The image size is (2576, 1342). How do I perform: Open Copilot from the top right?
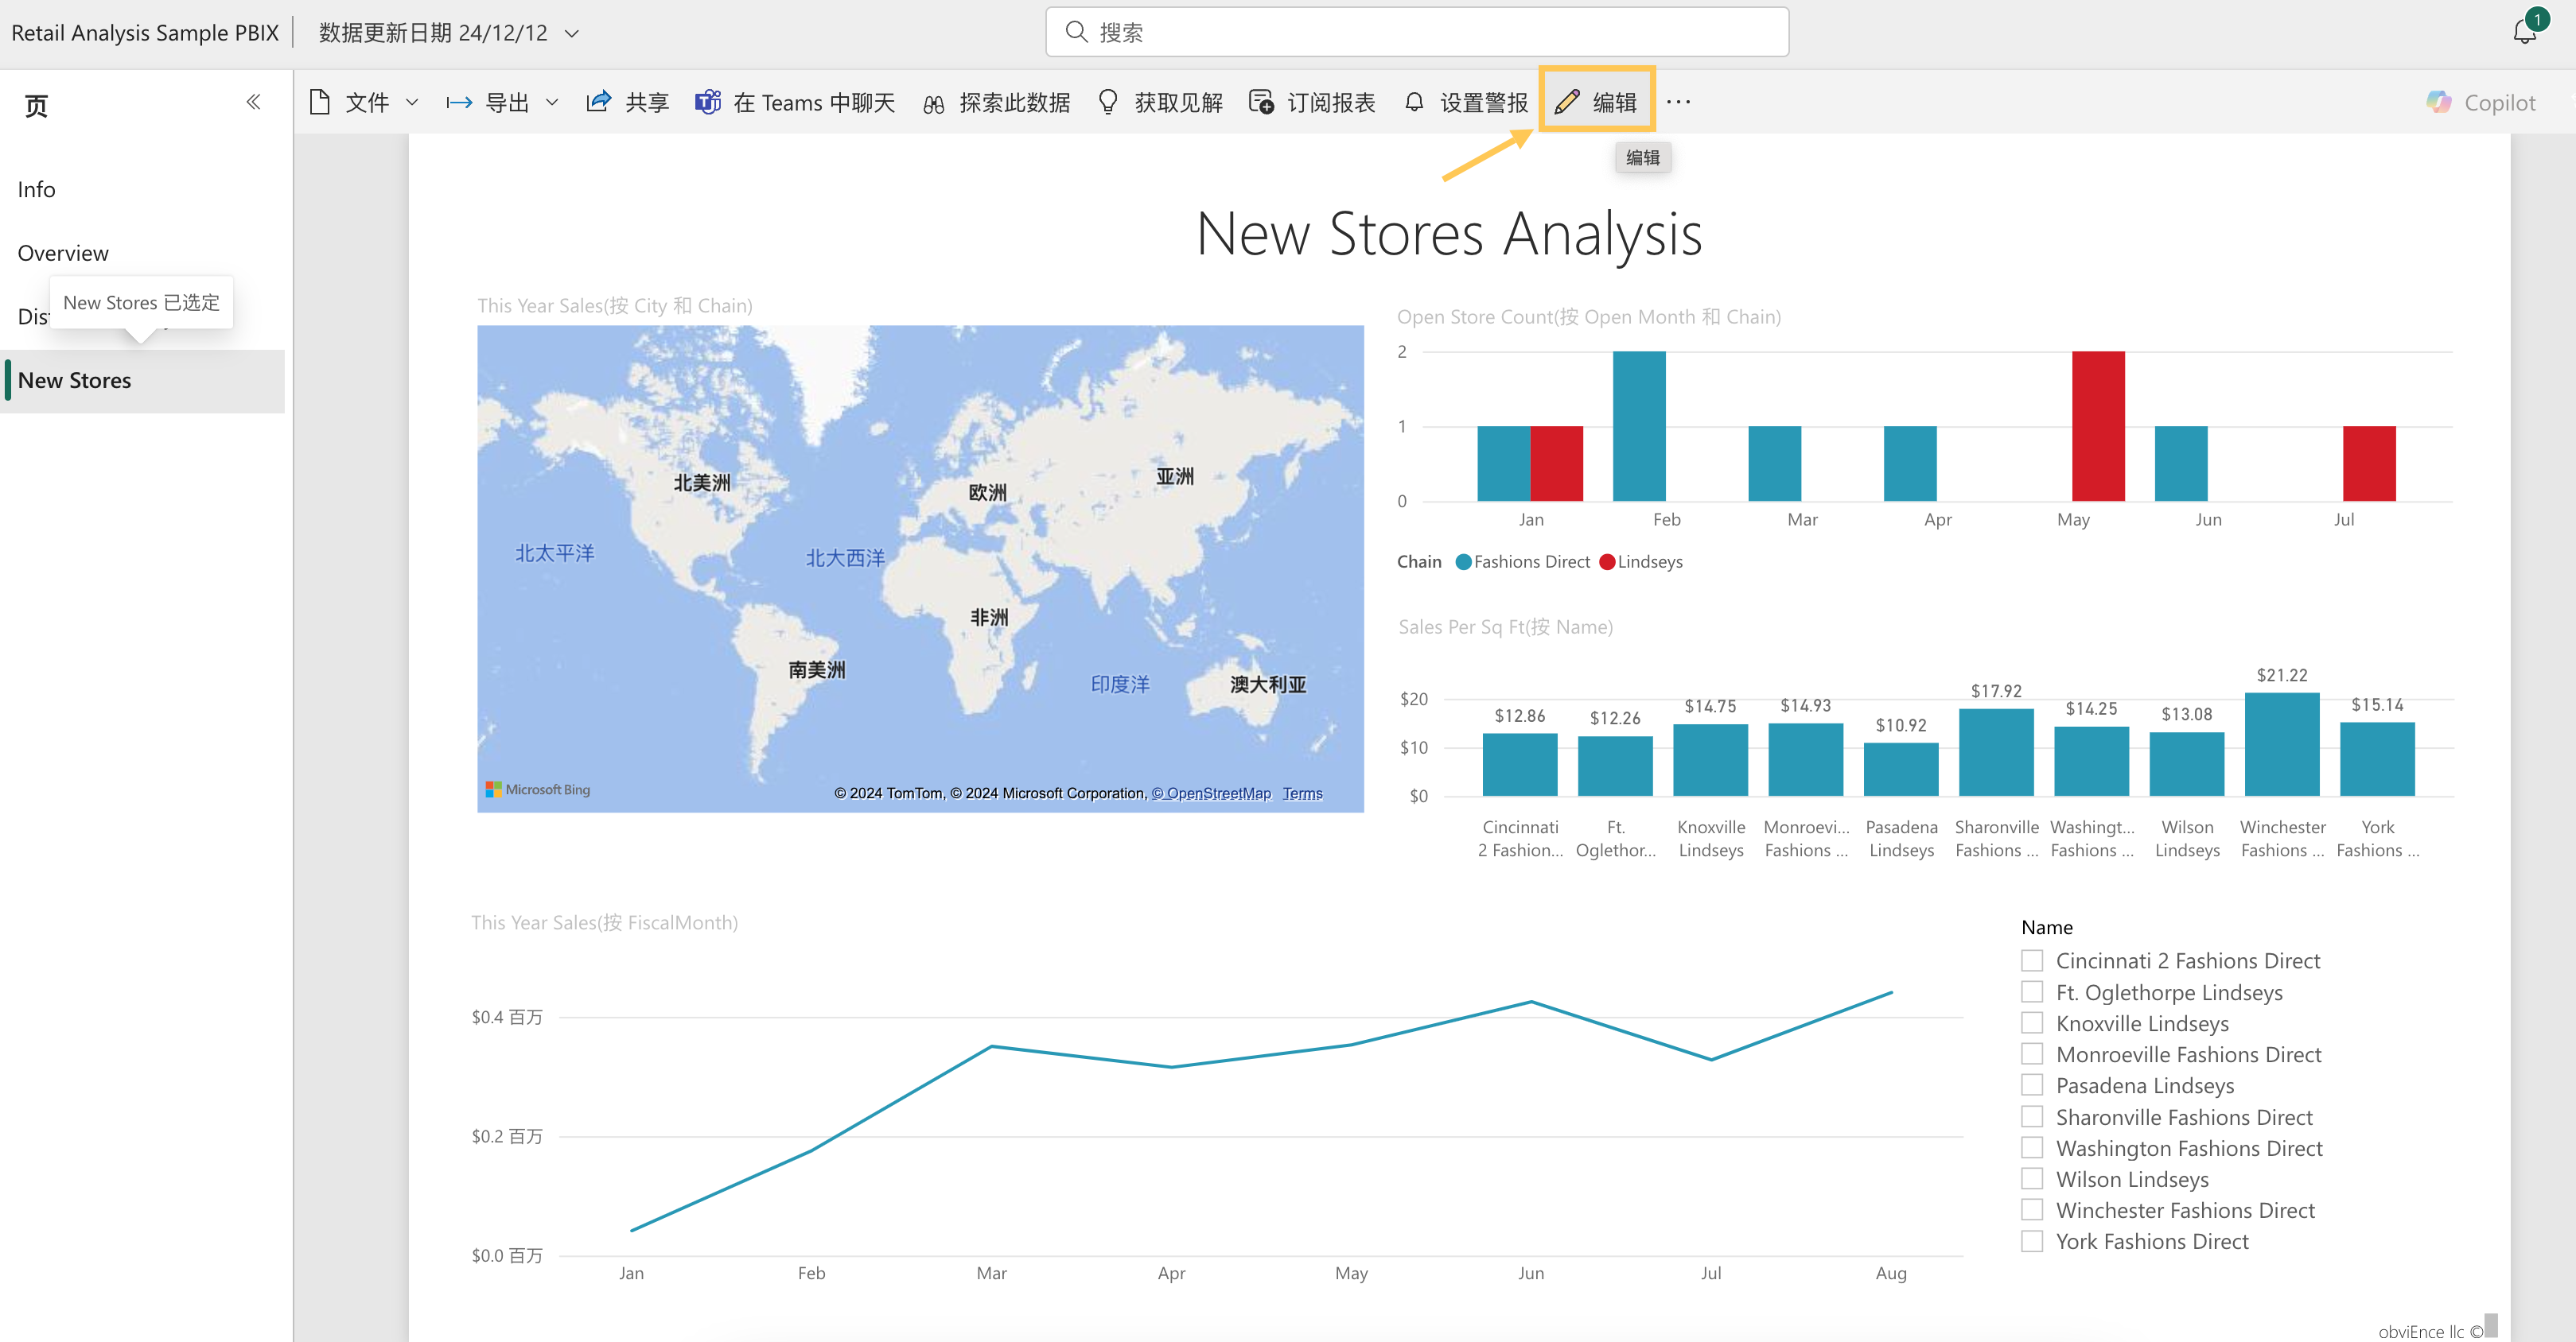2481,101
